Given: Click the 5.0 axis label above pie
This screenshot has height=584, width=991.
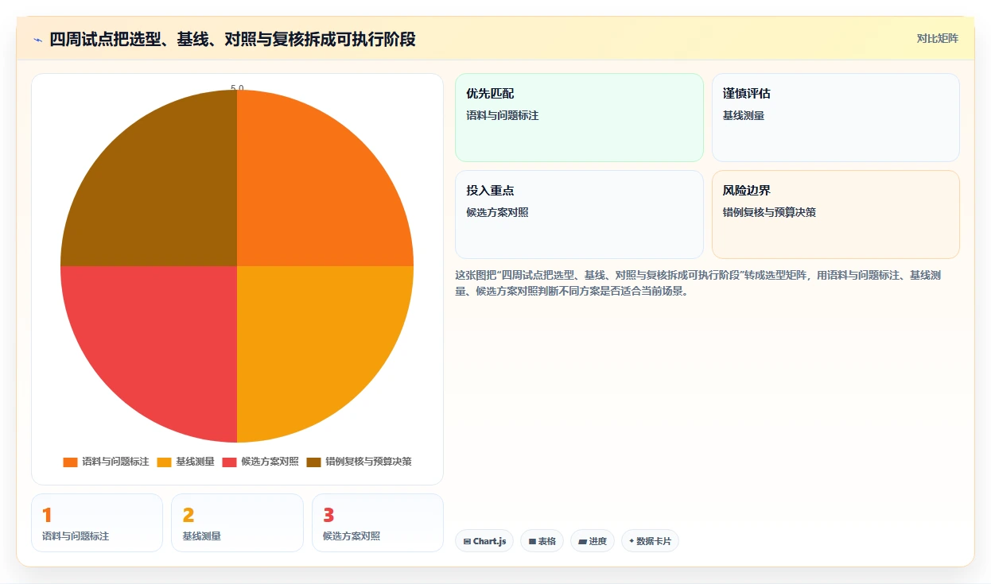Looking at the screenshot, I should 237,88.
